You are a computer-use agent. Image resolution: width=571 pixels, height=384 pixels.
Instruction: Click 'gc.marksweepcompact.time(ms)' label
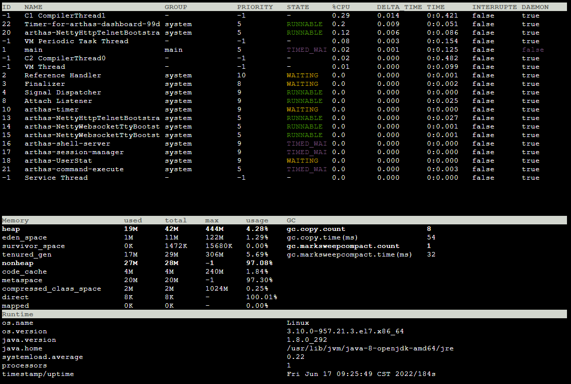tap(349, 255)
